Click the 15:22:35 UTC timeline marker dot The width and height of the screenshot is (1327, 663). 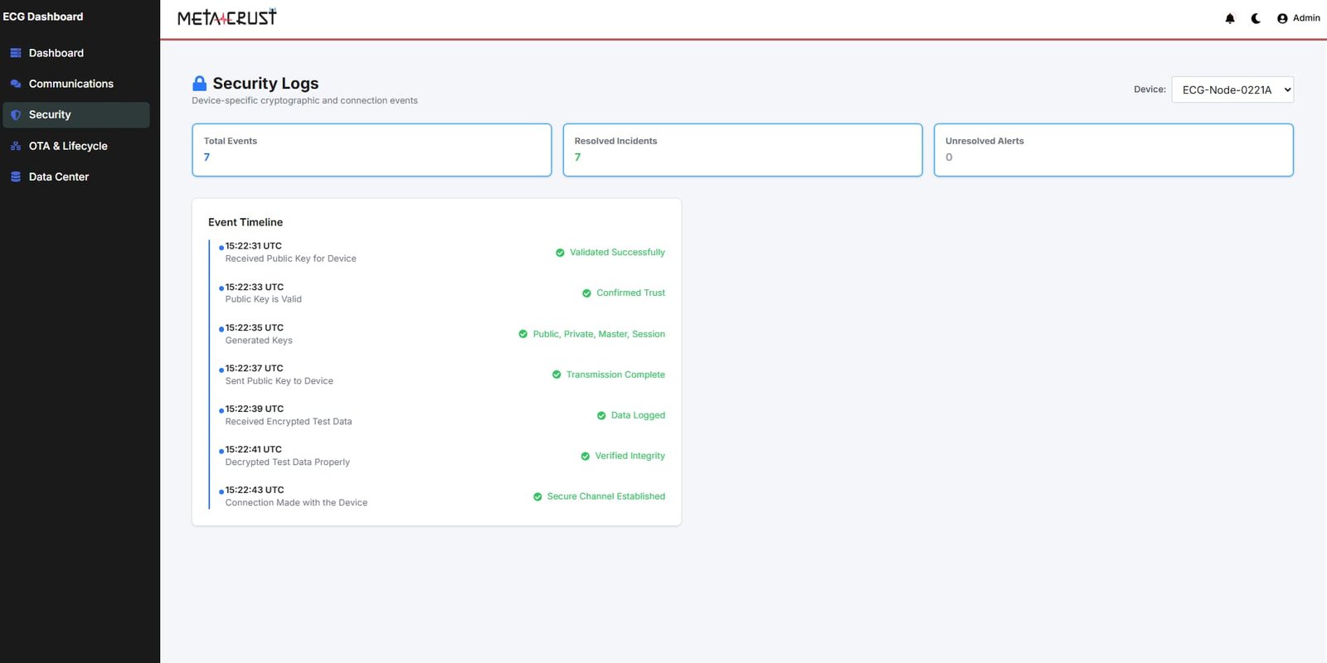click(221, 329)
